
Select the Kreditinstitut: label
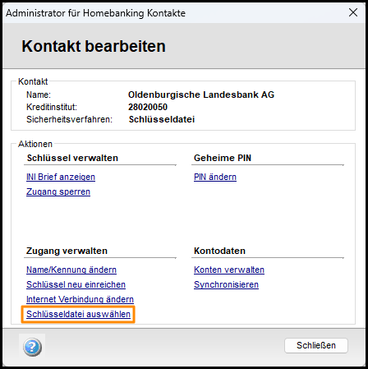52,107
